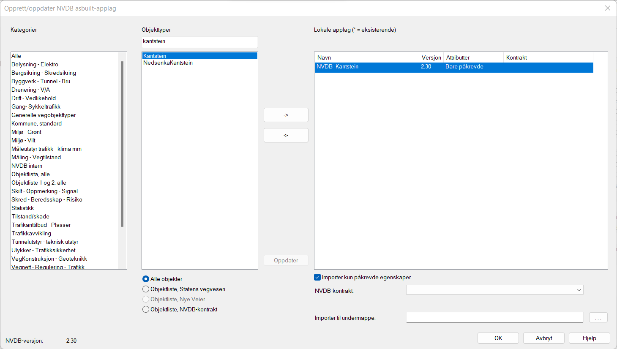The image size is (617, 349).
Task: Click the Oppdater button
Action: coord(286,260)
